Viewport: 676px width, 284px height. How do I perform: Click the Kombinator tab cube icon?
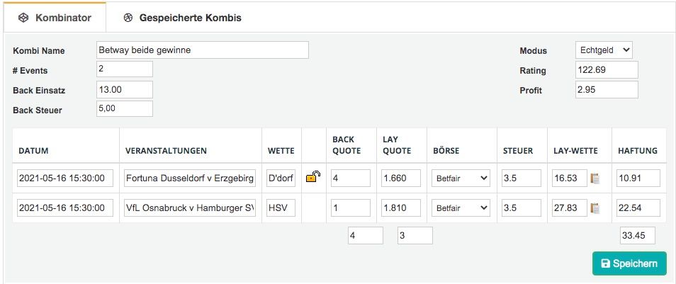pyautogui.click(x=23, y=18)
